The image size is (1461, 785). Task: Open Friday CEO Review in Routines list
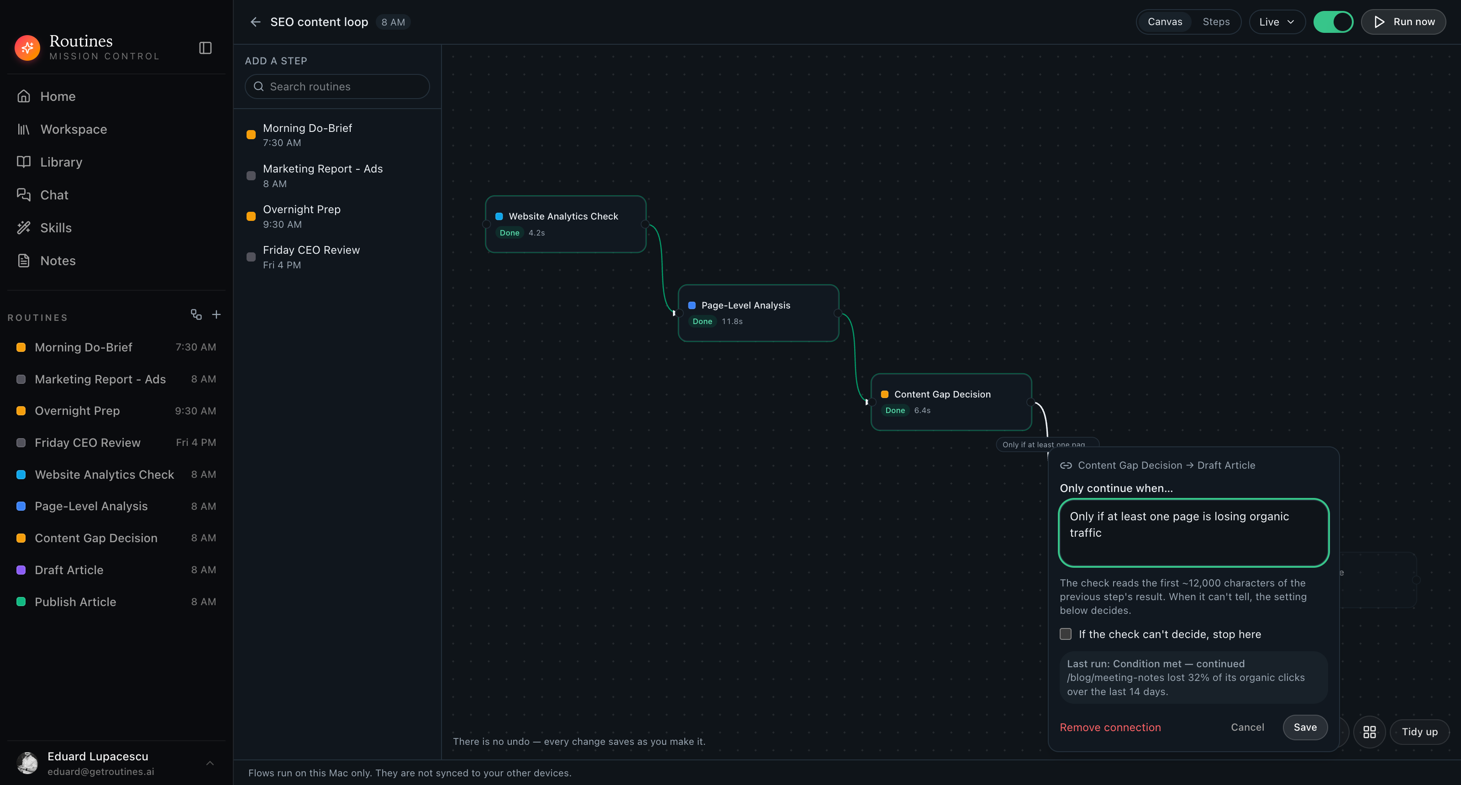point(116,443)
